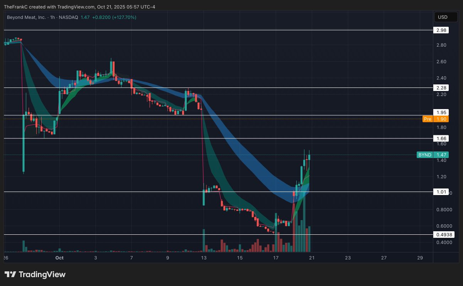Click the 1.95 horizontal line price label
Image resolution: width=463 pixels, height=286 pixels.
coord(441,113)
